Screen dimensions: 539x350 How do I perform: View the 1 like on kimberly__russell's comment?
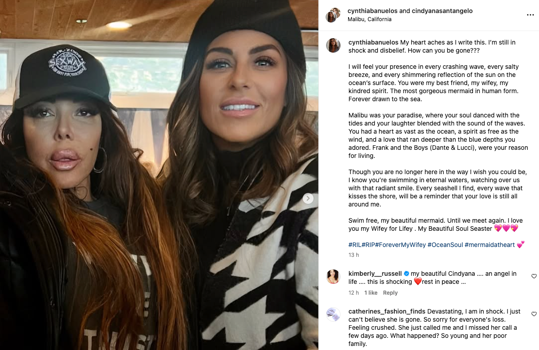pos(371,293)
